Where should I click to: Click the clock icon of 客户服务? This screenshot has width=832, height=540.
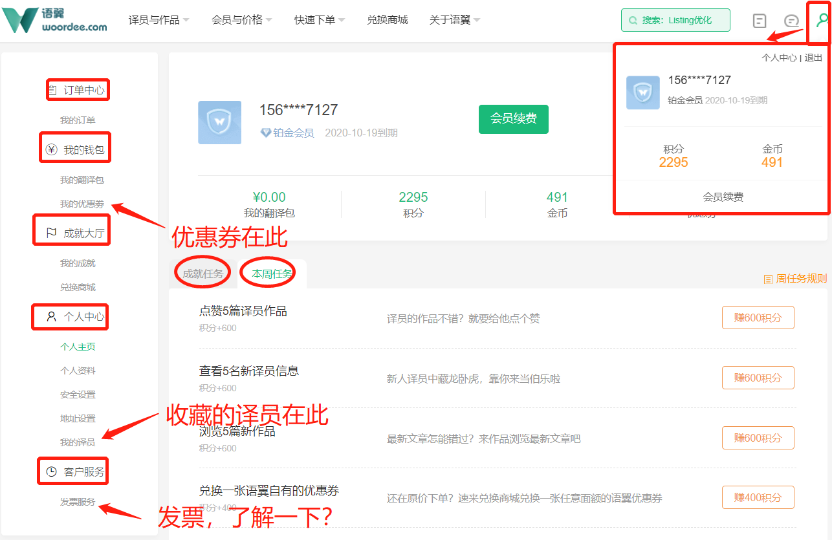[x=52, y=472]
